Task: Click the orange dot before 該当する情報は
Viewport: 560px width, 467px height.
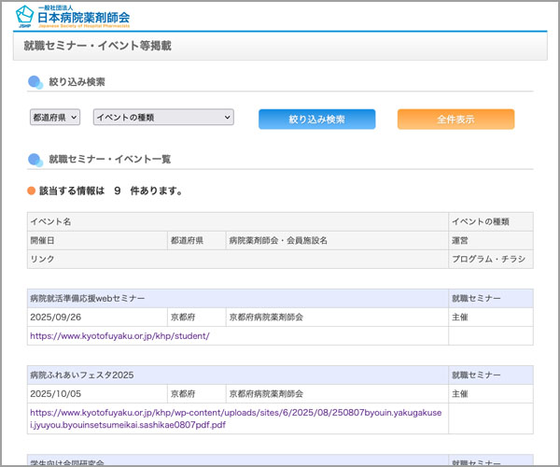Action: [31, 191]
